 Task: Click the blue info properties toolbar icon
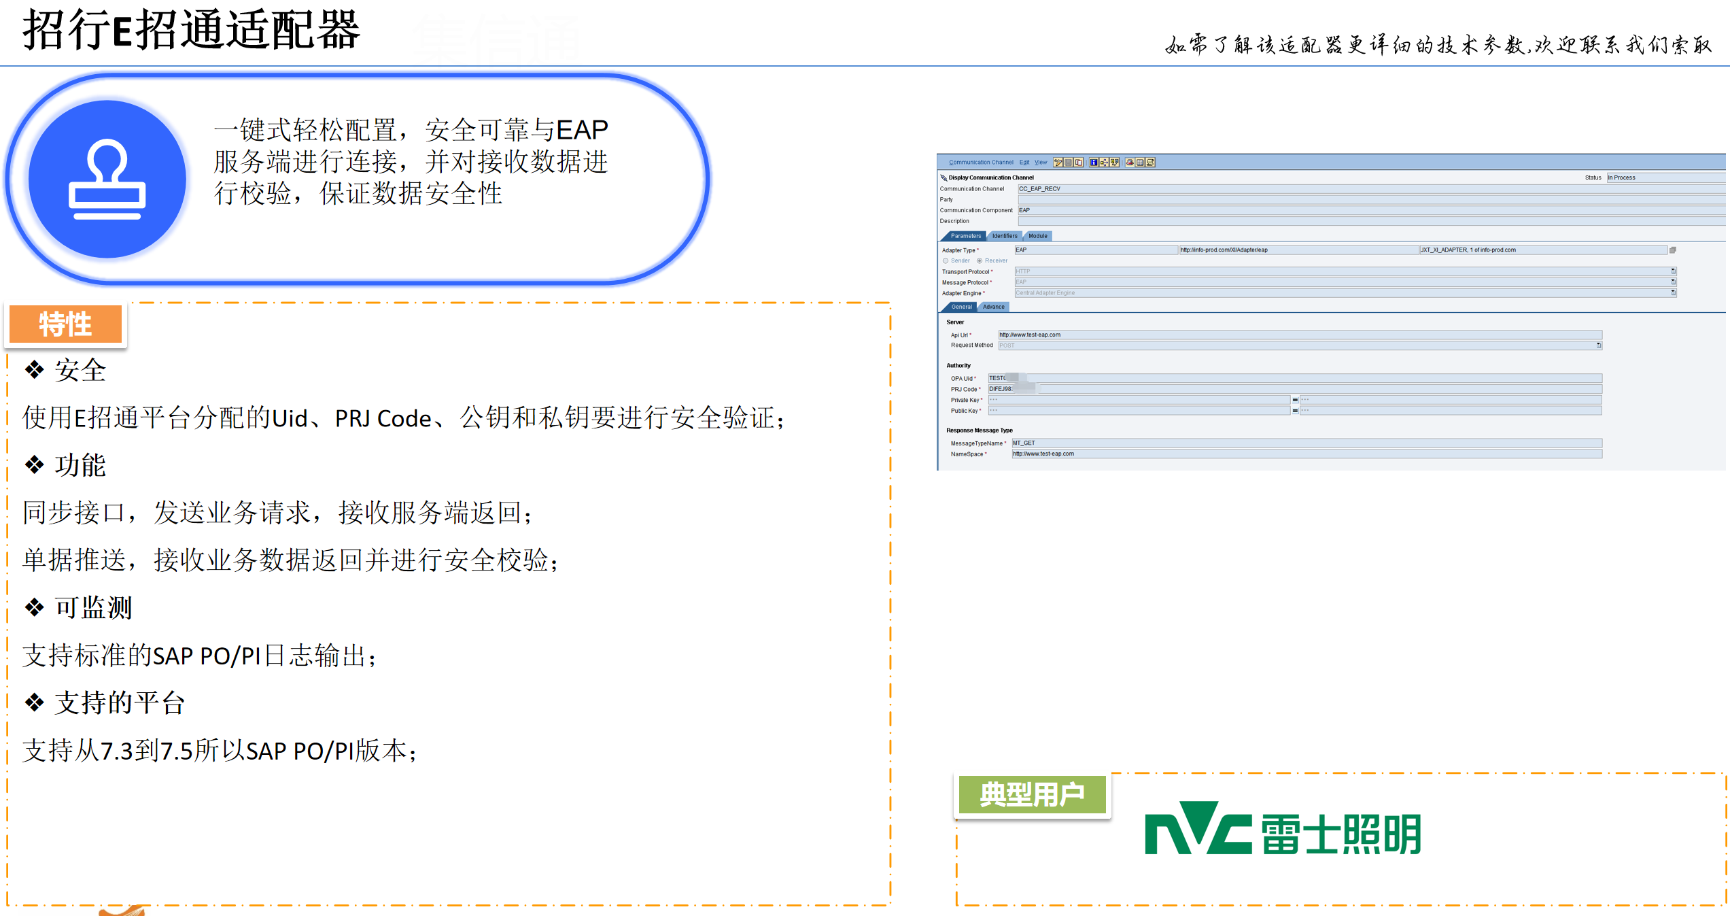(1094, 163)
